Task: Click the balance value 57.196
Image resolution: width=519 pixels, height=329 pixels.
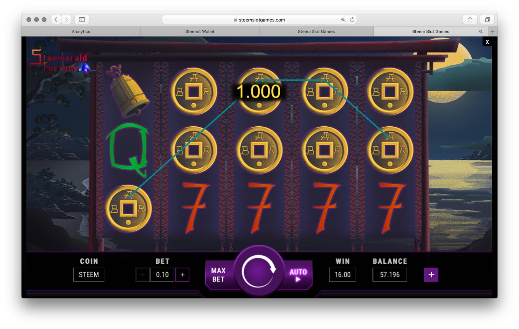Action: pyautogui.click(x=390, y=275)
